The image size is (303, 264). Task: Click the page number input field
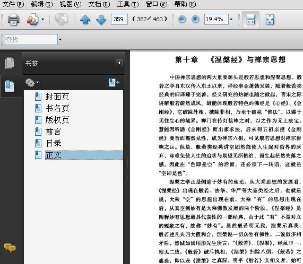coord(119,19)
